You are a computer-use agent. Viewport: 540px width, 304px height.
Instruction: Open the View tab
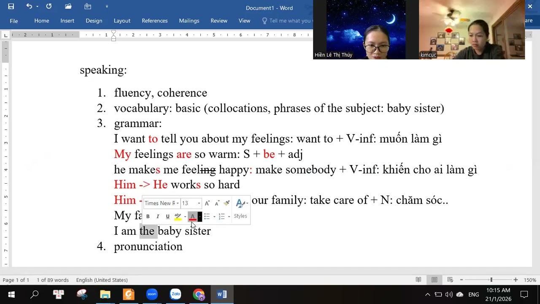pos(244,21)
